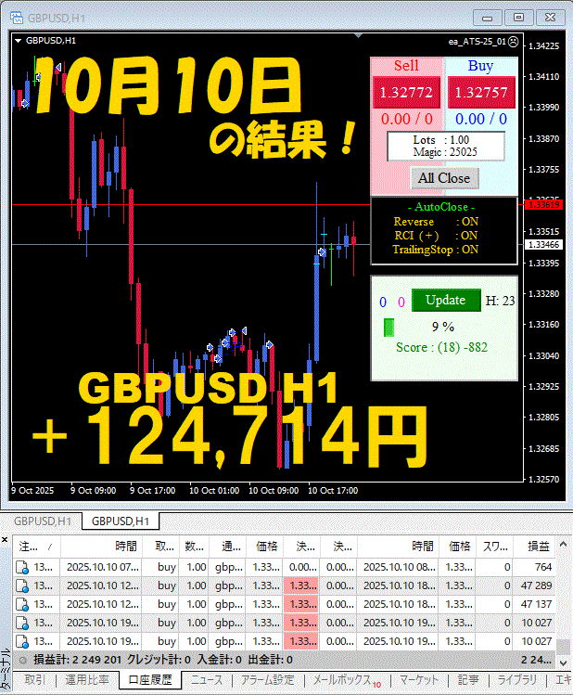The height and width of the screenshot is (695, 573).
Task: Close the GBPUSD,H1 chart window
Action: (x=551, y=18)
